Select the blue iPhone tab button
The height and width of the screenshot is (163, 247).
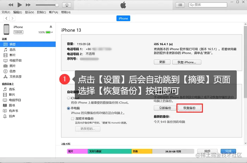click(123, 18)
